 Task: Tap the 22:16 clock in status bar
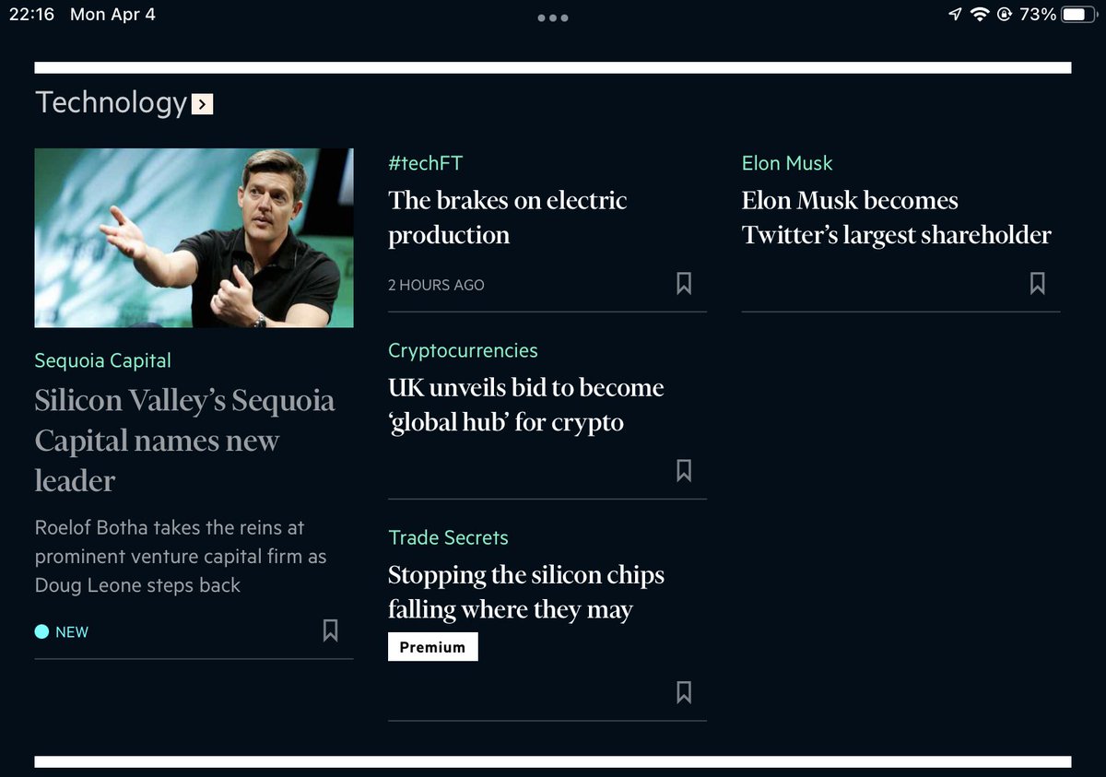click(31, 15)
